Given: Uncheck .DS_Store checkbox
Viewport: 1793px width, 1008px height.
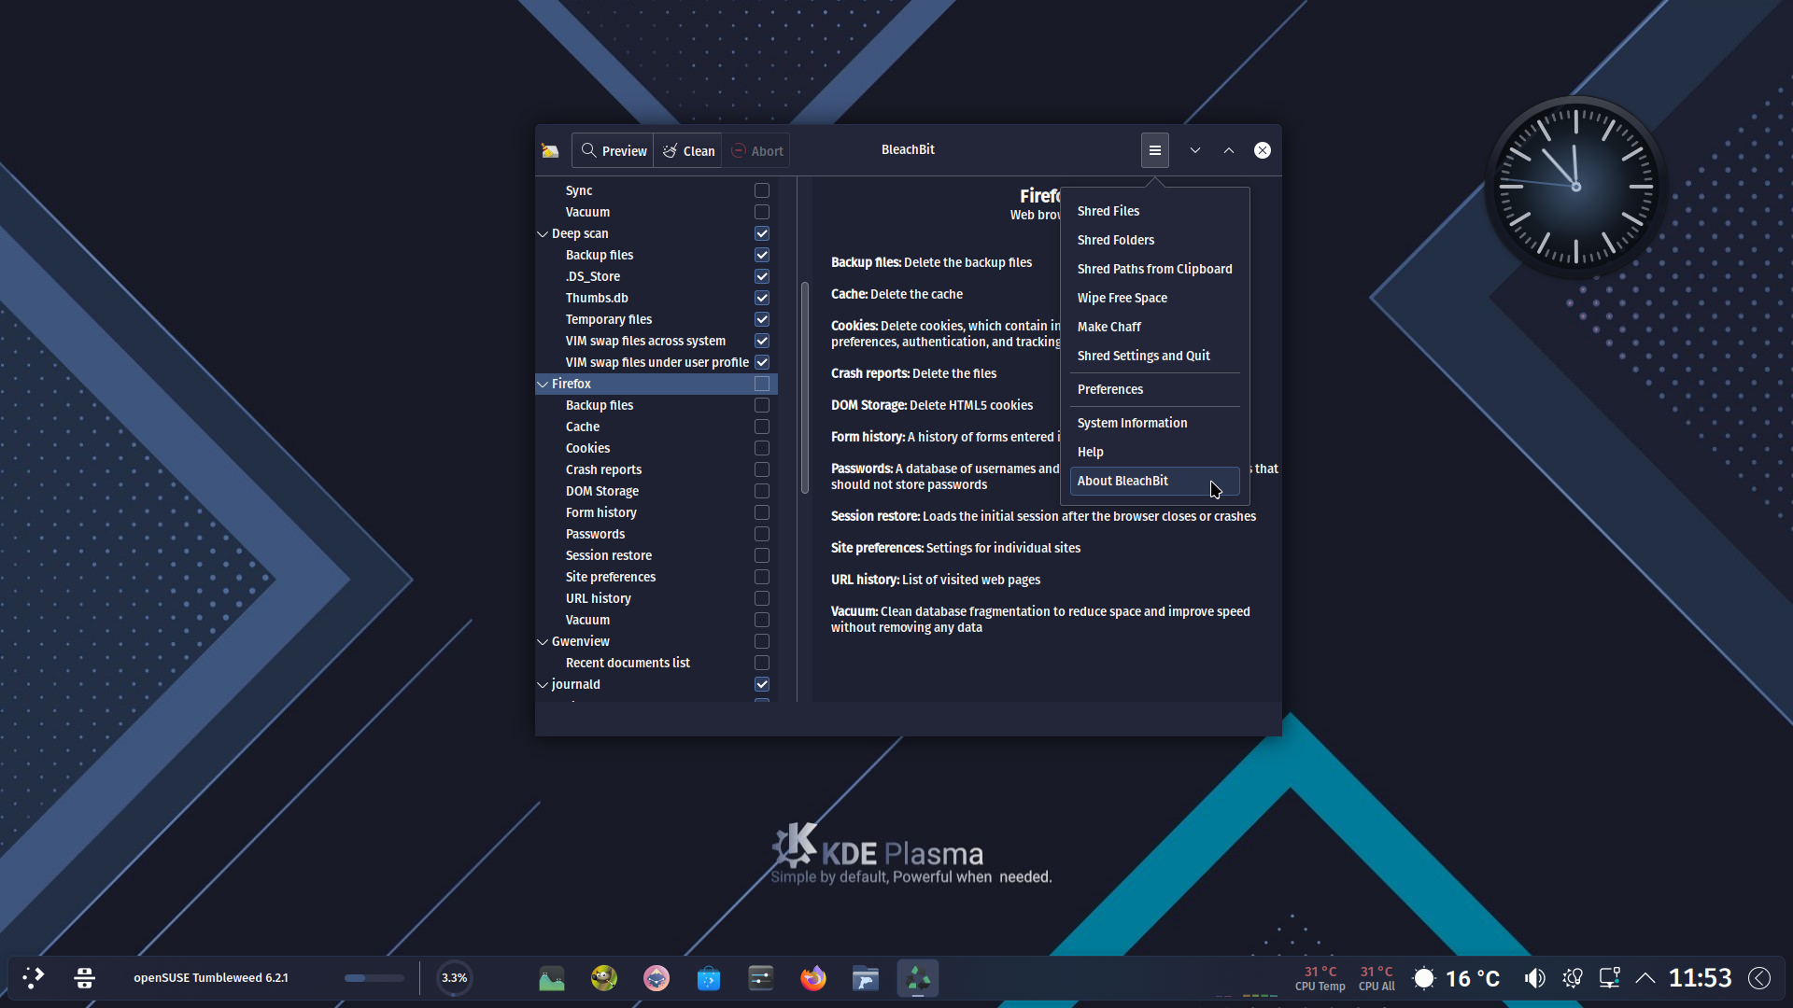Looking at the screenshot, I should click(762, 276).
